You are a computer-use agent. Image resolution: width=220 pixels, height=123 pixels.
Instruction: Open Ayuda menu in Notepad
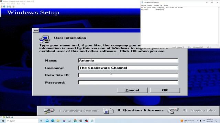point(166,5)
